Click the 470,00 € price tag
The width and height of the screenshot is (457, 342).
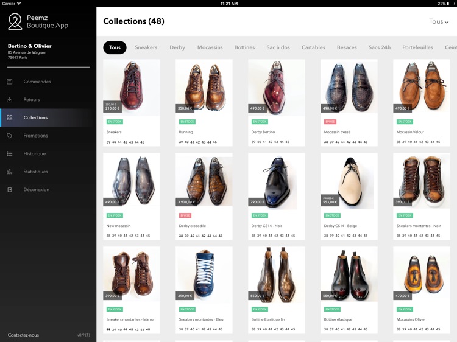point(403,296)
